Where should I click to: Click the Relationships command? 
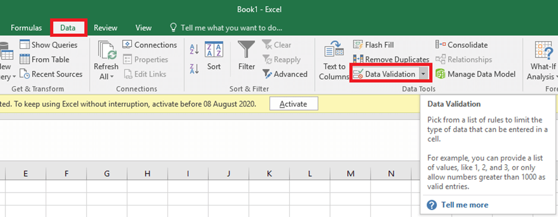464,59
